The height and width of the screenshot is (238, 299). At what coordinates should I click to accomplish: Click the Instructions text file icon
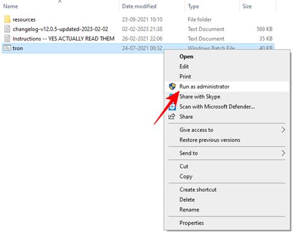pos(7,39)
